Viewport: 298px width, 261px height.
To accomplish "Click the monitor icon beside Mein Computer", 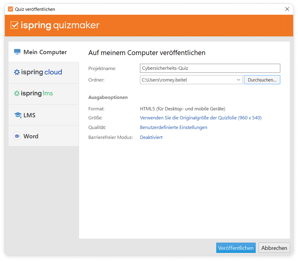I will point(17,52).
